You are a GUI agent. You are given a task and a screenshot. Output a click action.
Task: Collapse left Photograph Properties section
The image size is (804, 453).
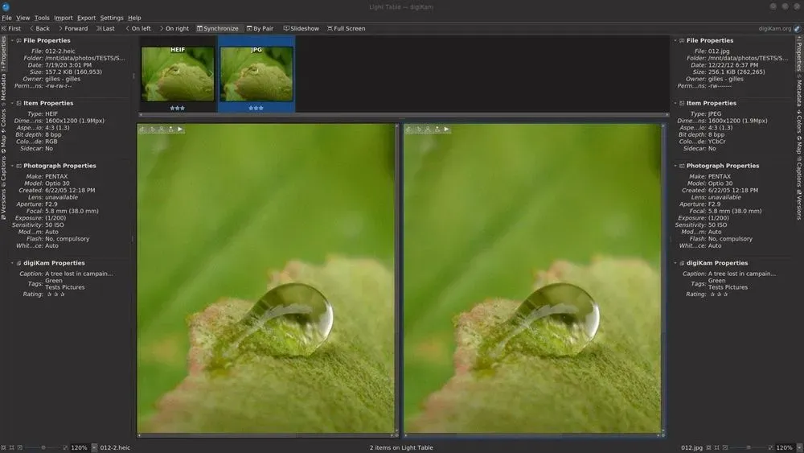(12, 166)
